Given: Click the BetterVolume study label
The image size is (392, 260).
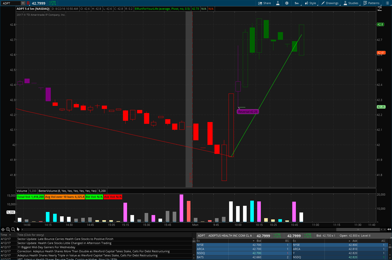Looking at the screenshot, I should (68, 191).
